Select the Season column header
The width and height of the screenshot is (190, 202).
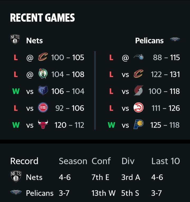pos(73,161)
